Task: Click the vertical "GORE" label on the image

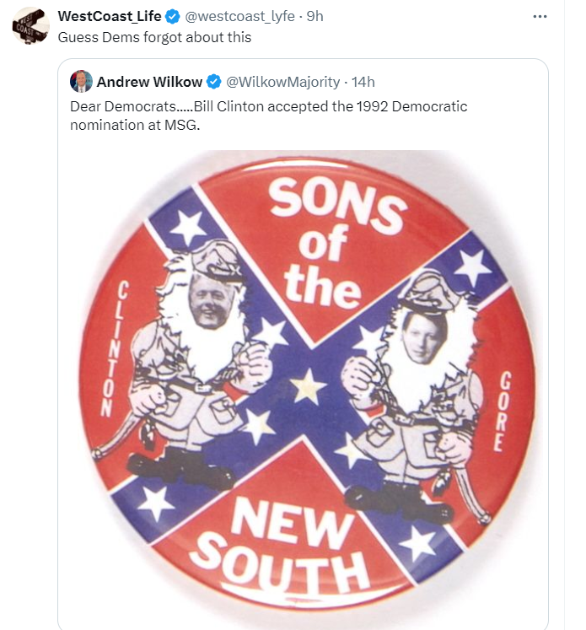Action: click(x=496, y=410)
